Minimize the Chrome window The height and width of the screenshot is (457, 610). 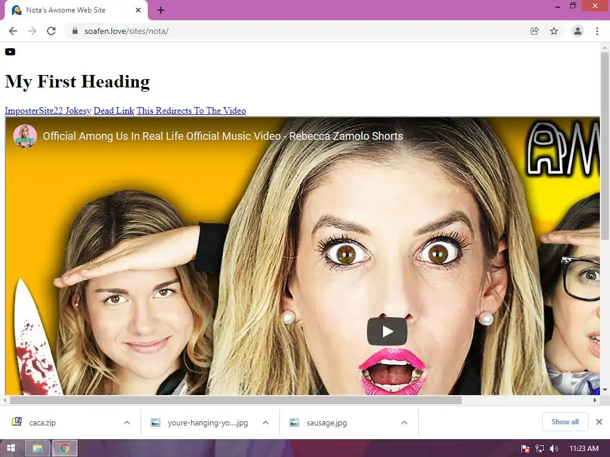[x=558, y=6]
